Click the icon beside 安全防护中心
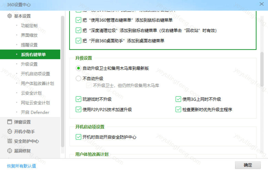The image size is (268, 172). pyautogui.click(x=10, y=141)
